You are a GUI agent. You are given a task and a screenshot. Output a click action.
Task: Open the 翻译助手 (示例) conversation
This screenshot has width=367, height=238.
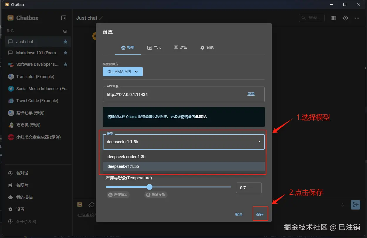pos(38,113)
